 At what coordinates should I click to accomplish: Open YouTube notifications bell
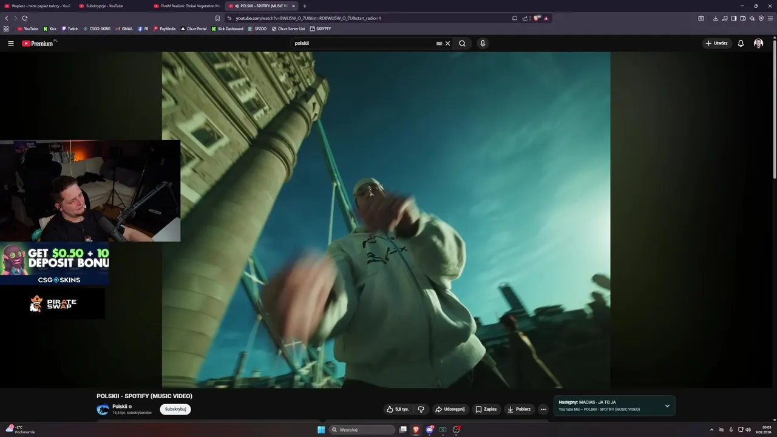(741, 44)
